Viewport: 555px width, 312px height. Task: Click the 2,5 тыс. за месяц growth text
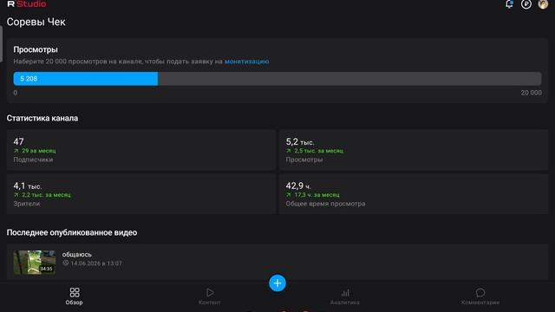[318, 151]
